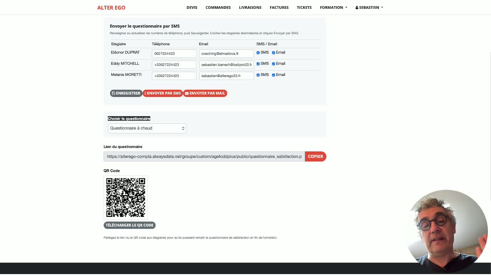
Task: Click the SMS / Email column header
Action: pos(267,44)
